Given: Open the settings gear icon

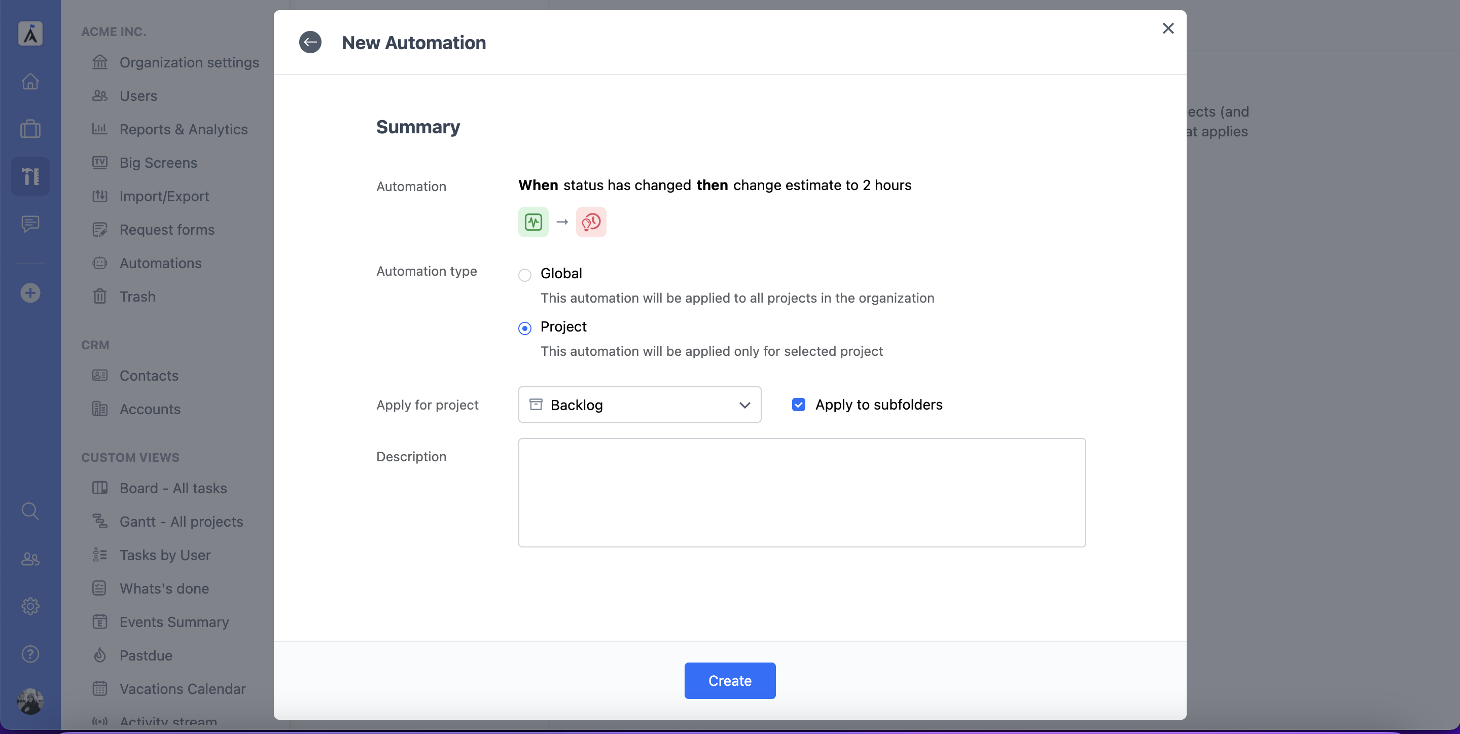Looking at the screenshot, I should pyautogui.click(x=30, y=607).
